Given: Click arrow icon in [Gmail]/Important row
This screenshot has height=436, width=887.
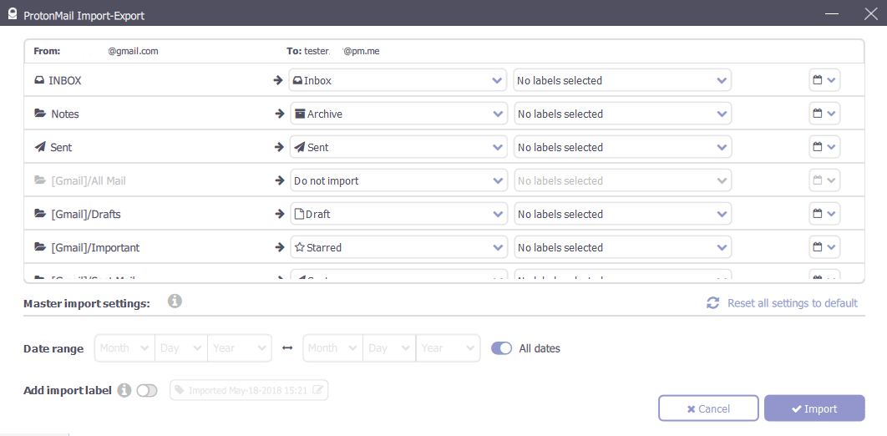Looking at the screenshot, I should tap(278, 247).
